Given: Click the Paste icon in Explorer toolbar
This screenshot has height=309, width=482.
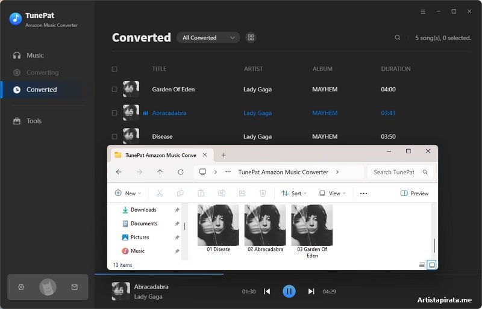Looking at the screenshot, I should click(x=201, y=194).
